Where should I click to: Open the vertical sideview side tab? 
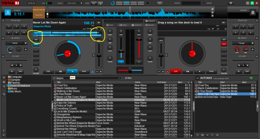pos(193,106)
